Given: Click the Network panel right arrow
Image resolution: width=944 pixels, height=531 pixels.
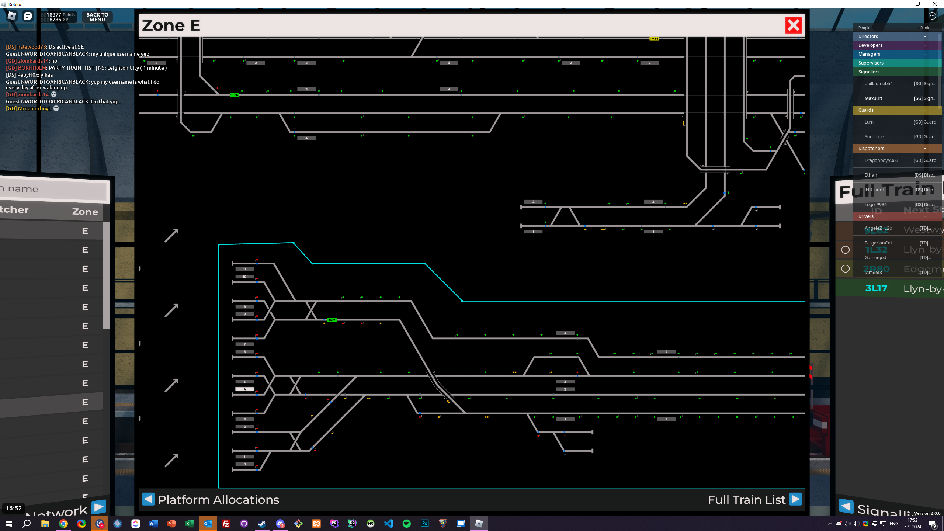Looking at the screenshot, I should coord(98,507).
